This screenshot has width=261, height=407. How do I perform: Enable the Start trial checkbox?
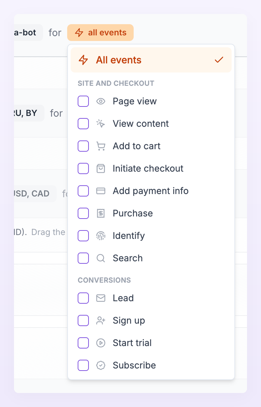coord(83,343)
